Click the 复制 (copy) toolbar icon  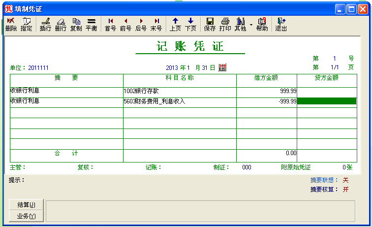coord(76,24)
